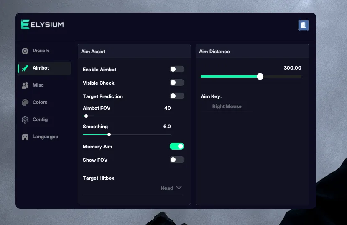Expand the Target Hitbox chevron
Screen dimensions: 347x225
[x=179, y=188]
